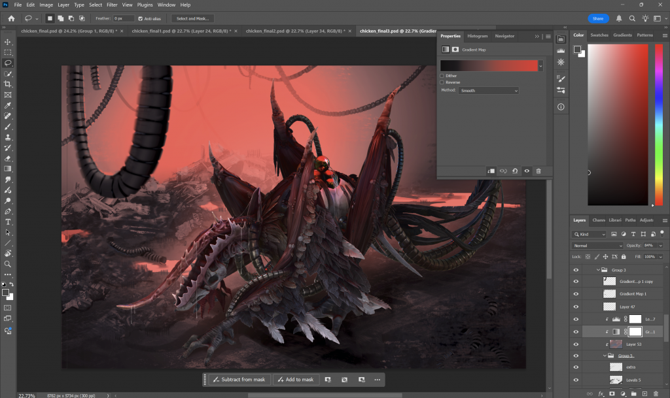670x398 pixels.
Task: Select the Brush tool
Action: coord(8,127)
